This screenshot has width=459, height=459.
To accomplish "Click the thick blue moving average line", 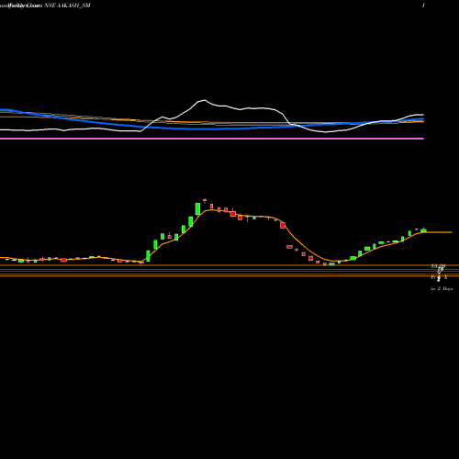I will (212, 129).
